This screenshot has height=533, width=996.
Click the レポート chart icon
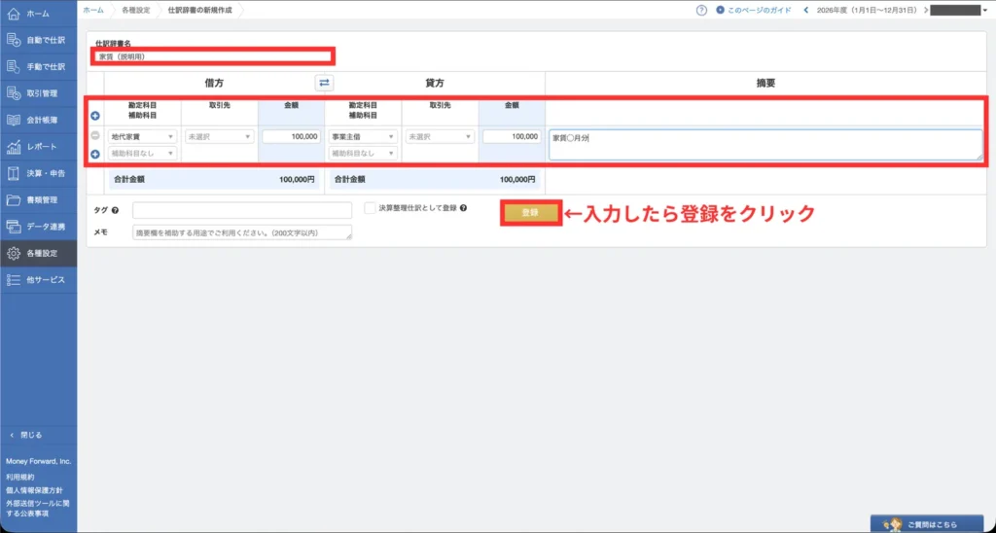coord(14,147)
